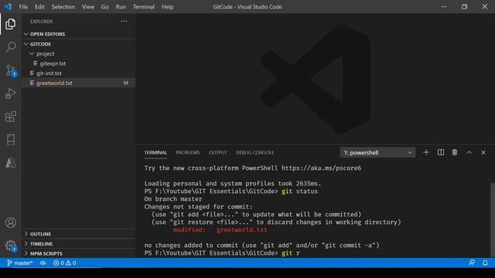Open greetworld.txt in the explorer
Image resolution: width=495 pixels, height=278 pixels.
79,83
